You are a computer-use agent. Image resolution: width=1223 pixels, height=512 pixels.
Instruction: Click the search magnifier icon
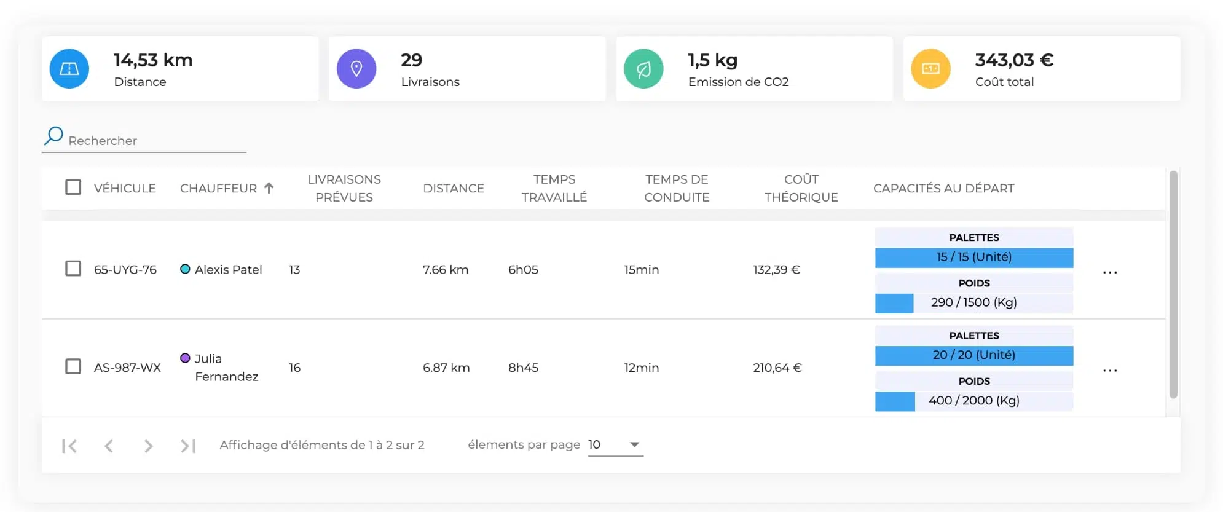click(x=53, y=136)
